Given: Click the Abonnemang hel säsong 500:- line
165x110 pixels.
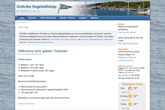Looking at the screenshot, I should 34,87.
